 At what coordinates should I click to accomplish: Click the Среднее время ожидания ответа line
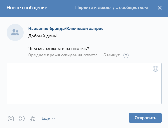click(74, 55)
